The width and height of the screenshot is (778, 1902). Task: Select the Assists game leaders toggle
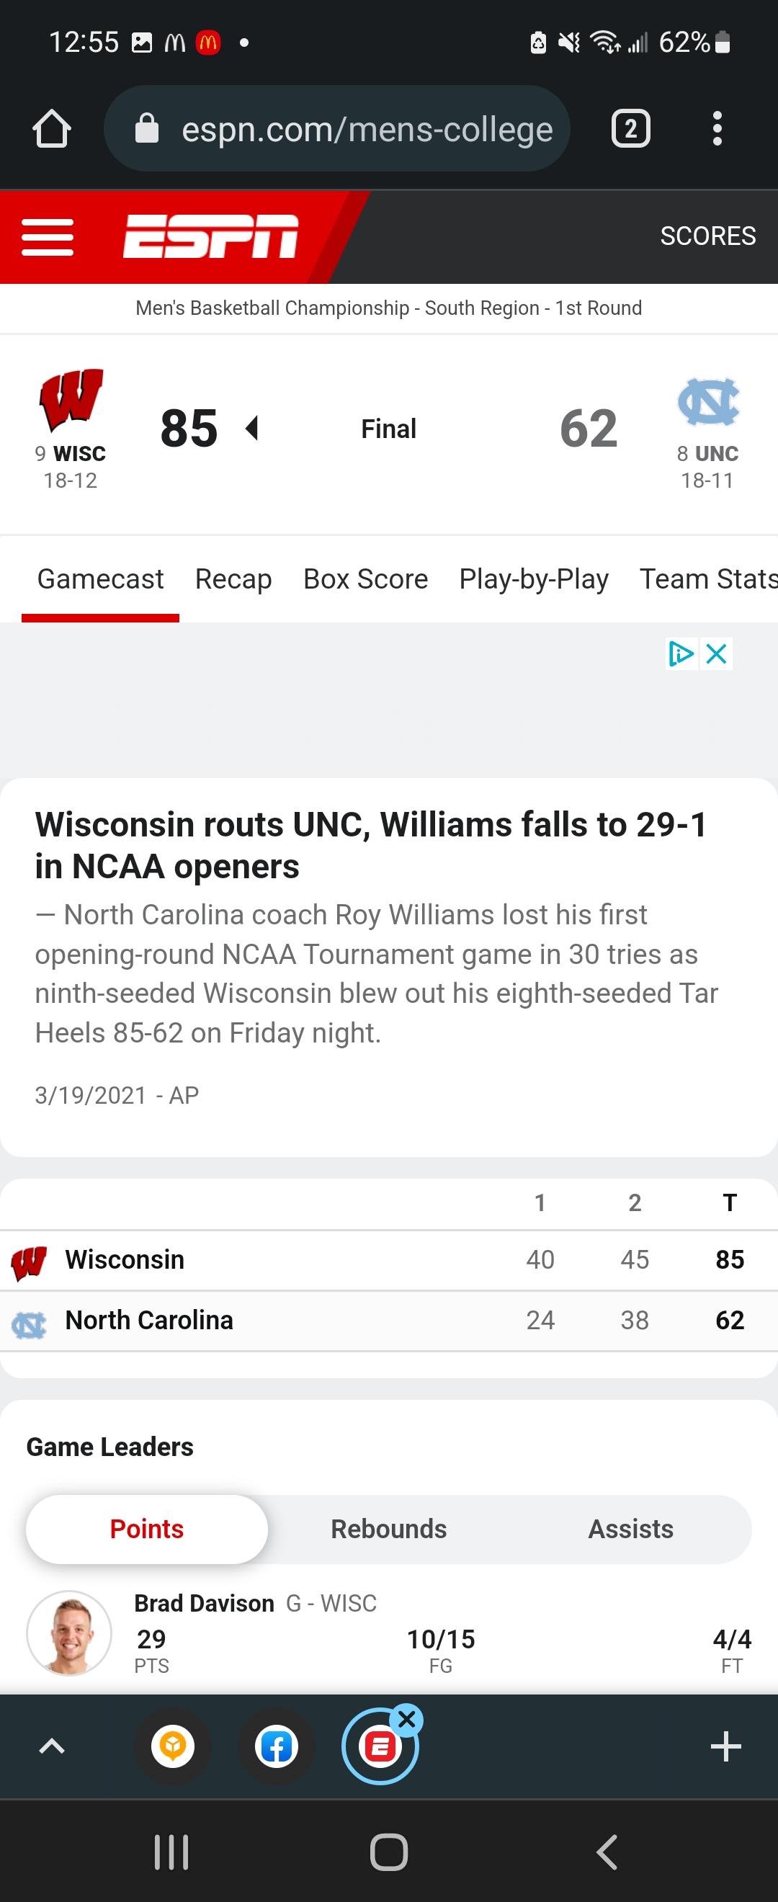coord(631,1528)
